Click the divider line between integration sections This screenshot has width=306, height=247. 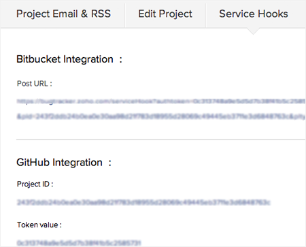(x=161, y=139)
